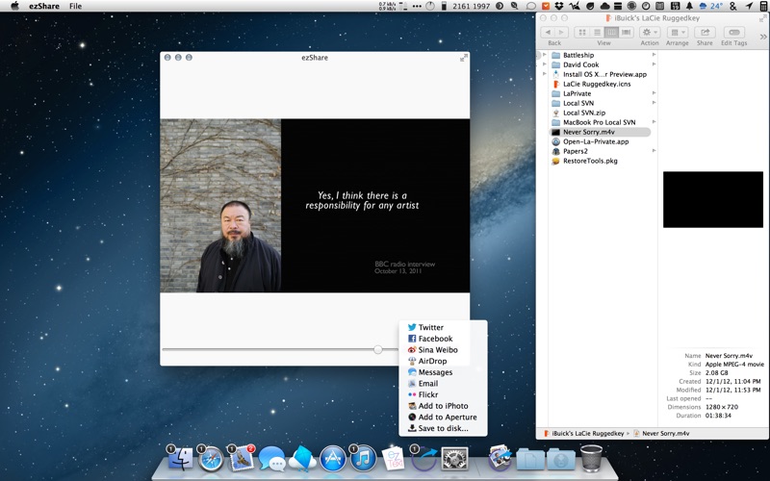Select LaCie Ruggedkey.icns file
The height and width of the screenshot is (481, 770).
[x=599, y=84]
